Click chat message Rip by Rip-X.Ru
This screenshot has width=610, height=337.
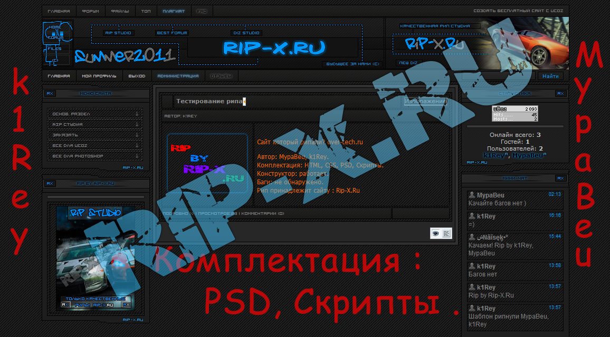coord(491,295)
